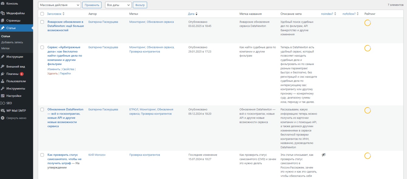407x179 pixels.
Task: Click the WP Mail SMTP envelope icon
Action: click(3, 111)
